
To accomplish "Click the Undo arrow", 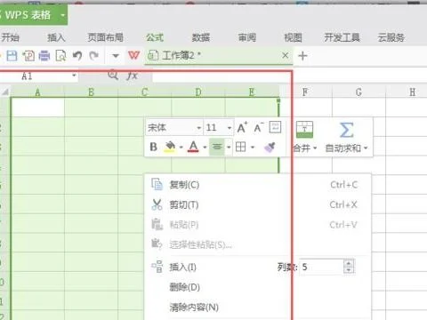I will coord(77,55).
